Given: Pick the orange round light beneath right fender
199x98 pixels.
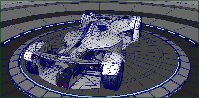Looking at the screenshot, I should click(x=92, y=67).
